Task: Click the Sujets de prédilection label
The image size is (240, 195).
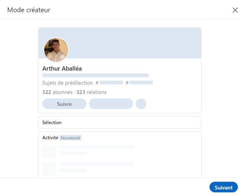Action: (68, 83)
